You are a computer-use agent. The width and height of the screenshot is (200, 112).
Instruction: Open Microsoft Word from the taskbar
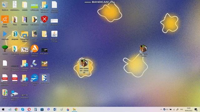point(55,109)
